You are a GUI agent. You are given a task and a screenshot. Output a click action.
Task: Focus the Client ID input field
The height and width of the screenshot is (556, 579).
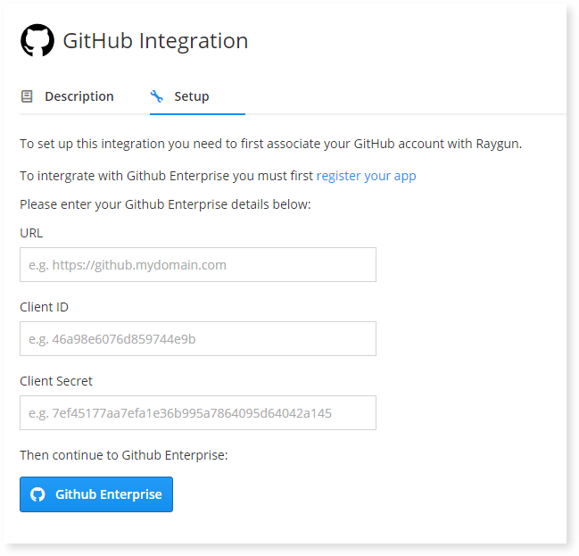click(198, 339)
